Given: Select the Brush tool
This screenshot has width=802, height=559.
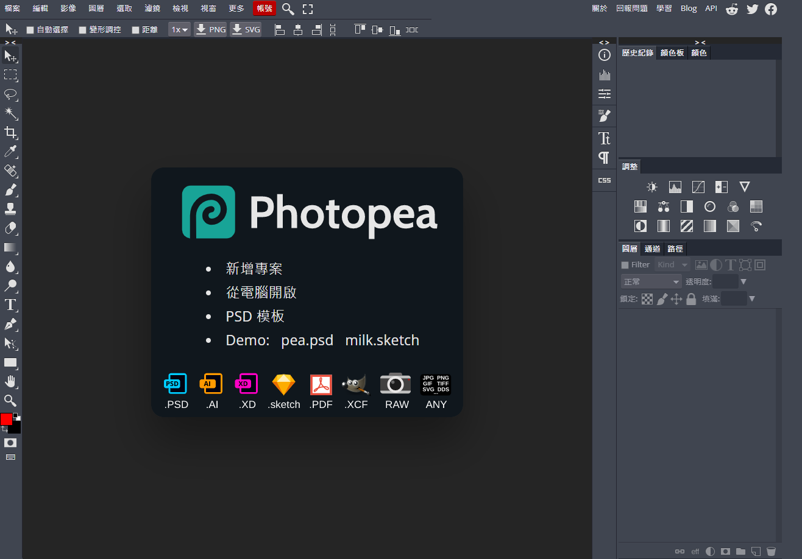Looking at the screenshot, I should tap(10, 190).
